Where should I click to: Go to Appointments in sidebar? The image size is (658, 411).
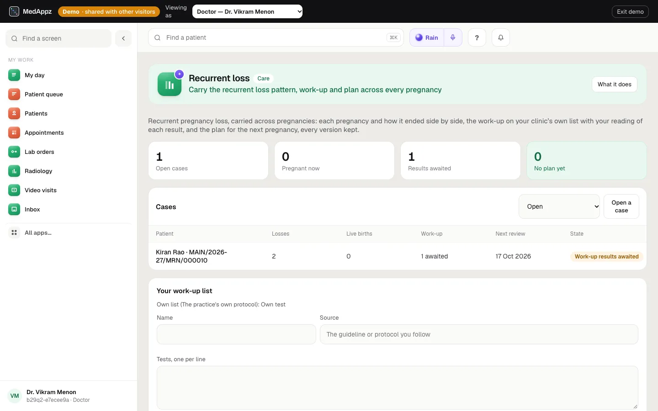pos(69,132)
